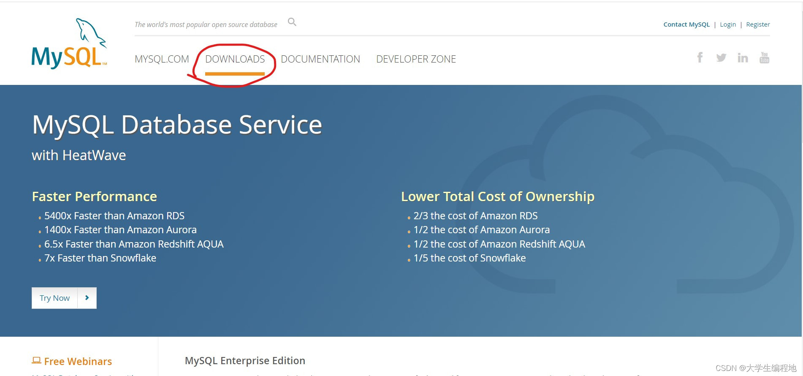Click '1400x Faster than Amazon Aurora'
Screen dimensions: 803x376
click(120, 230)
